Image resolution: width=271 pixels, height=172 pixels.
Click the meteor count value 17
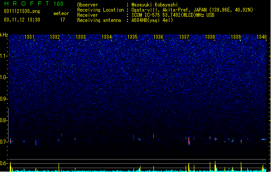(62, 20)
